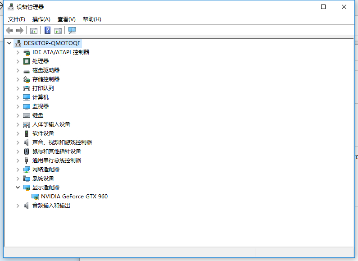Click the 键盘 keyboard icon
This screenshot has width=358, height=261.
(27, 115)
